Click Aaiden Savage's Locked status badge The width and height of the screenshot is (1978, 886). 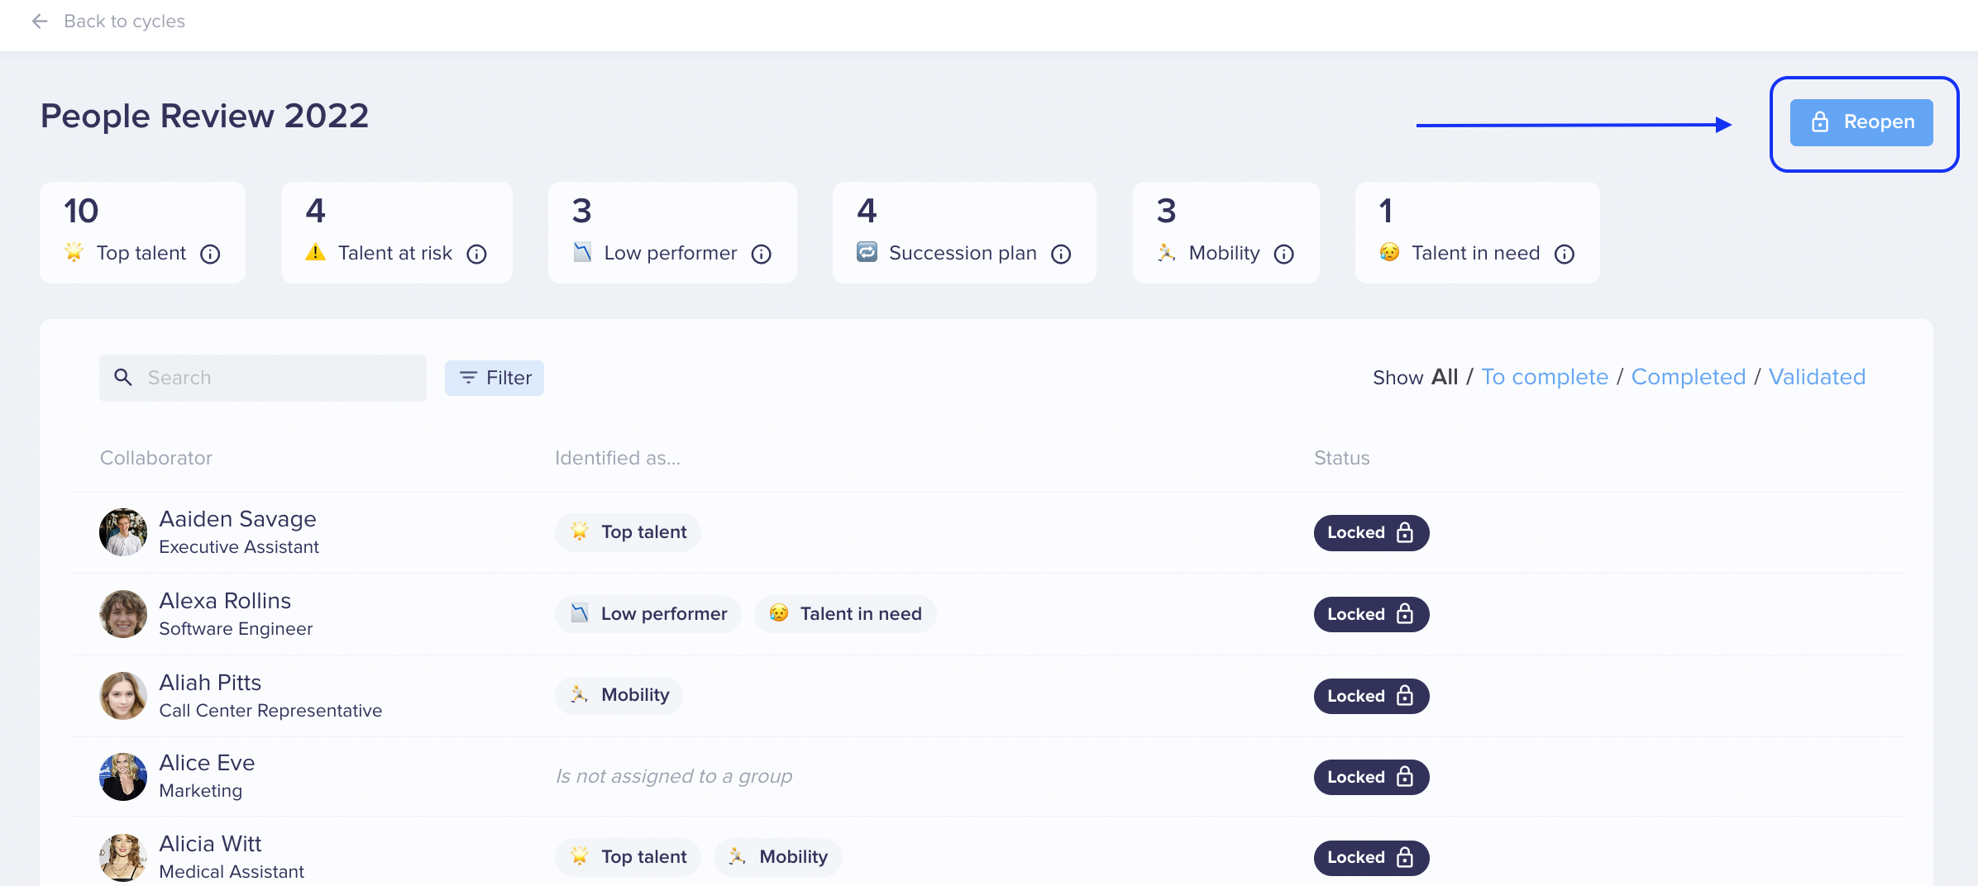[x=1371, y=533]
